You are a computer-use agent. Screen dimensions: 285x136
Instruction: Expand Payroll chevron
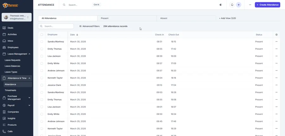click(x=29, y=105)
